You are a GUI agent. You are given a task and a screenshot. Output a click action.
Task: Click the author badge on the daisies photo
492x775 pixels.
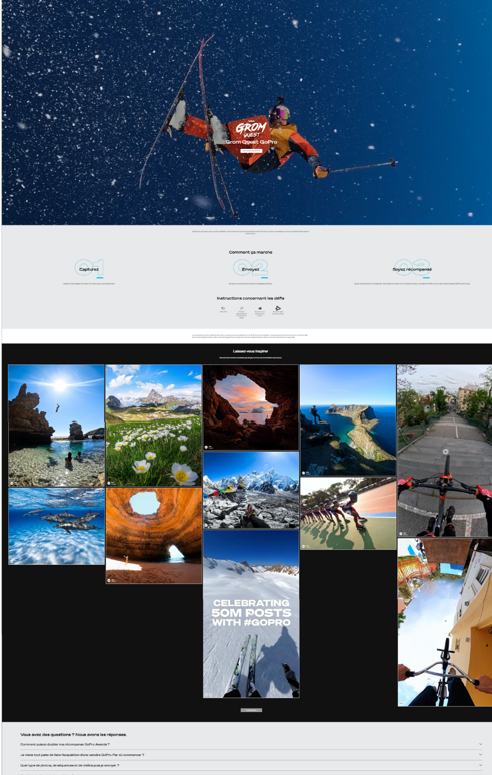tap(112, 483)
